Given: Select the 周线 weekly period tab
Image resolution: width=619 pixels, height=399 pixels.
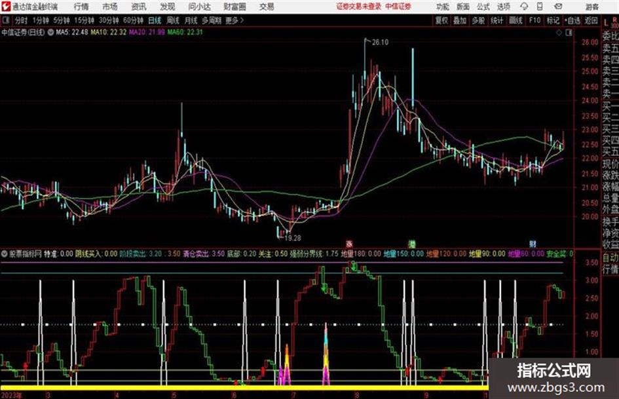Looking at the screenshot, I should (x=173, y=20).
